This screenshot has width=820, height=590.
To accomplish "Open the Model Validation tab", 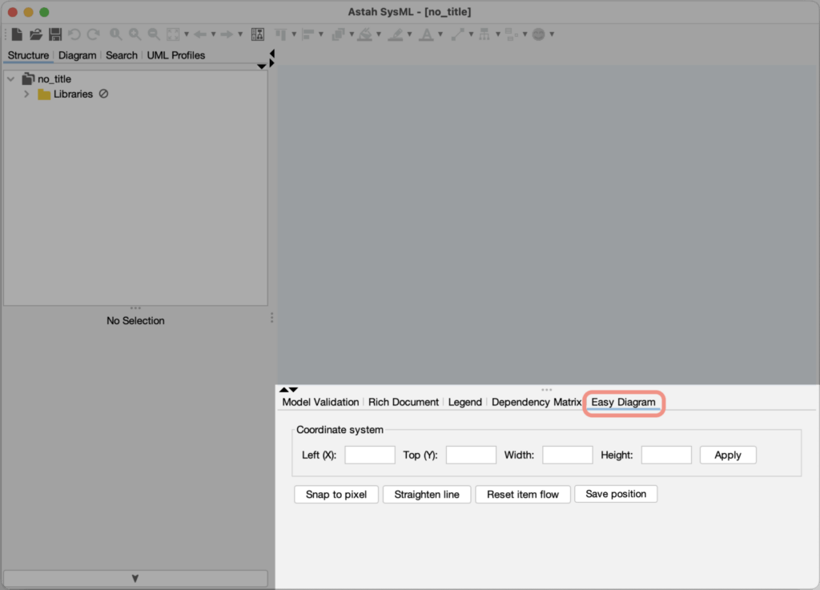I will tap(320, 402).
